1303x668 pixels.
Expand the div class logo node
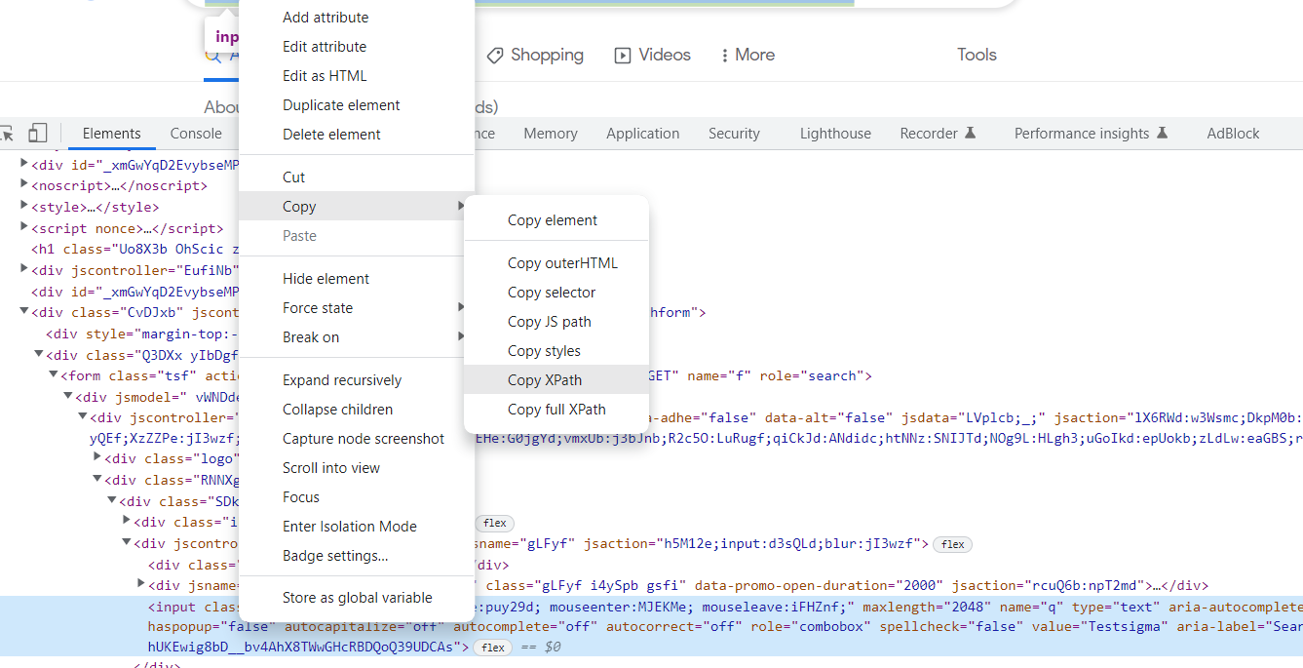click(97, 458)
